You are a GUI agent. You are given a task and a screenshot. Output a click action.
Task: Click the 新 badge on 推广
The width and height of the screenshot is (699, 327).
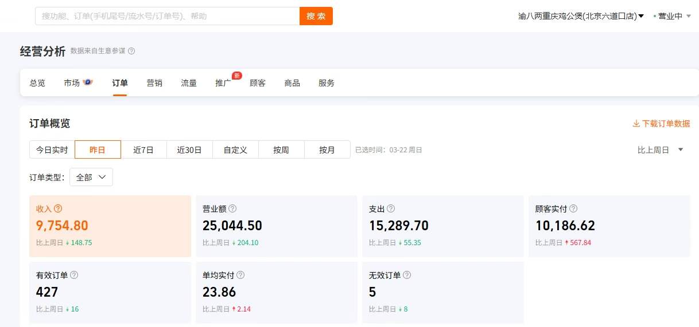point(236,76)
